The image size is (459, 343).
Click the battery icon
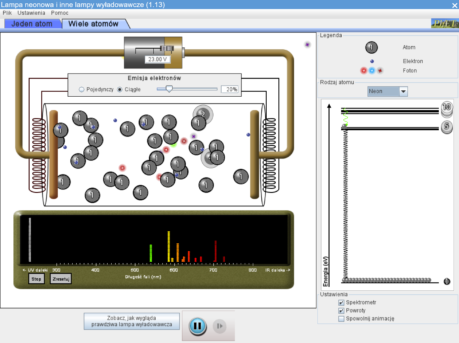154,53
